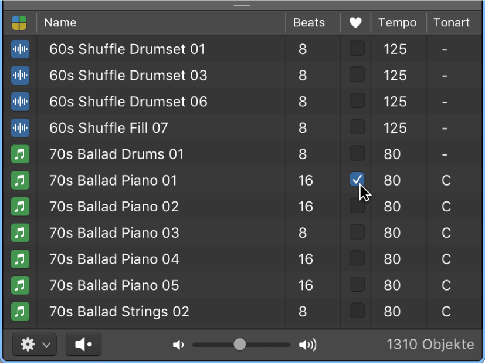Sort loops by favorites heart column
The width and height of the screenshot is (485, 364).
point(355,22)
